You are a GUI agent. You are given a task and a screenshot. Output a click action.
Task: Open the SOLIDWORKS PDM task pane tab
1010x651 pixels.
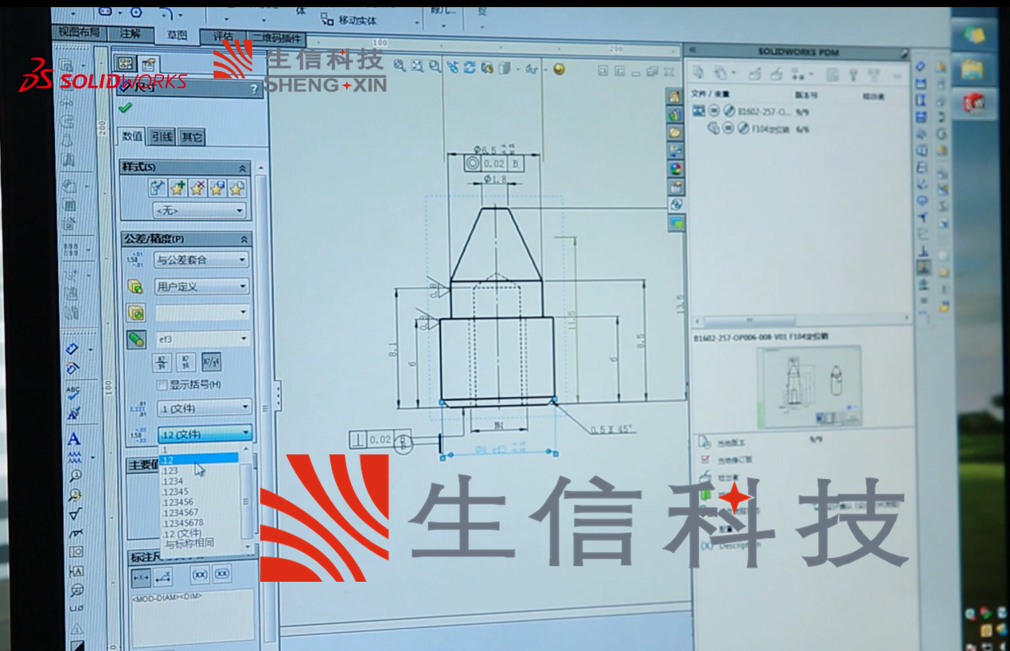click(676, 205)
